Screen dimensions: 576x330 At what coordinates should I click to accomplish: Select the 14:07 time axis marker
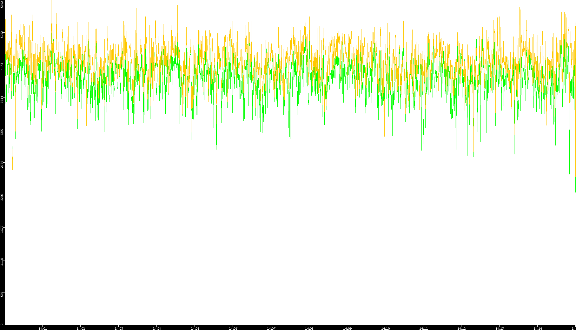pos(271,328)
